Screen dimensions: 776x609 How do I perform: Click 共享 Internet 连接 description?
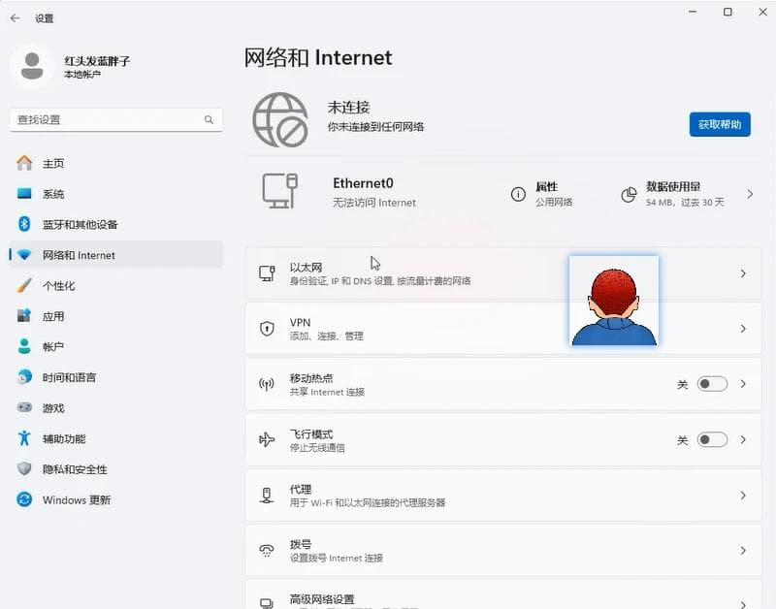click(327, 392)
